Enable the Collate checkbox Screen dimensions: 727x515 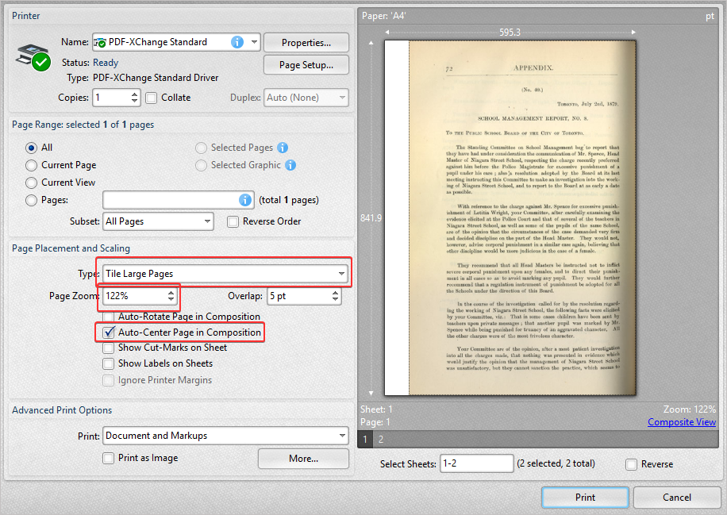click(x=152, y=98)
